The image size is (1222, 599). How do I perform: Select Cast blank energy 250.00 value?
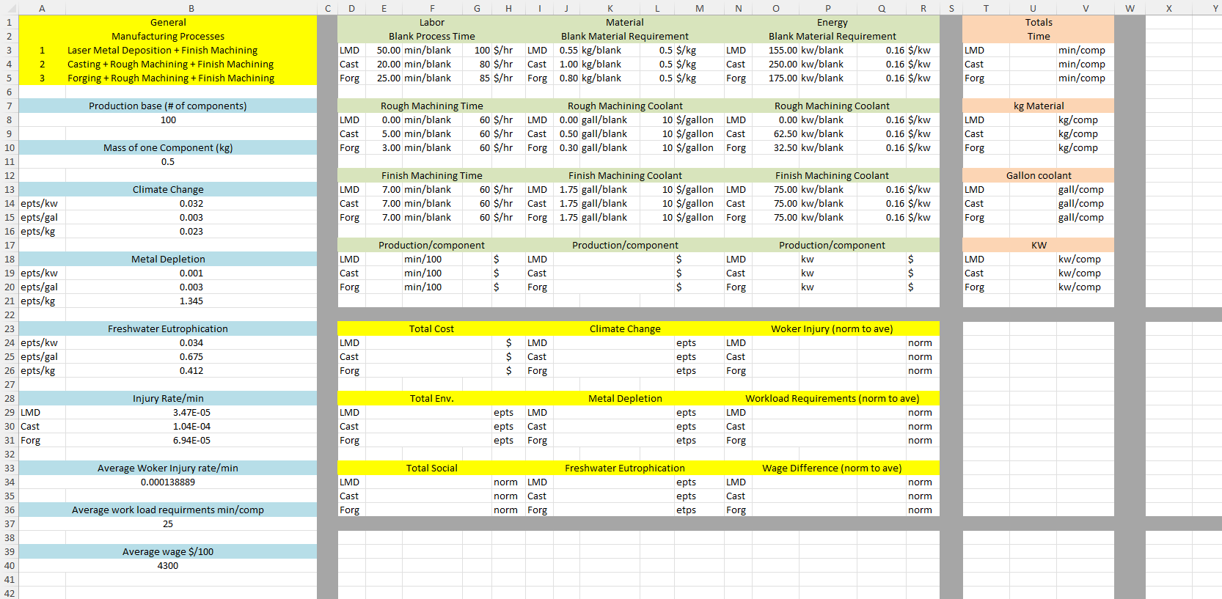[776, 64]
